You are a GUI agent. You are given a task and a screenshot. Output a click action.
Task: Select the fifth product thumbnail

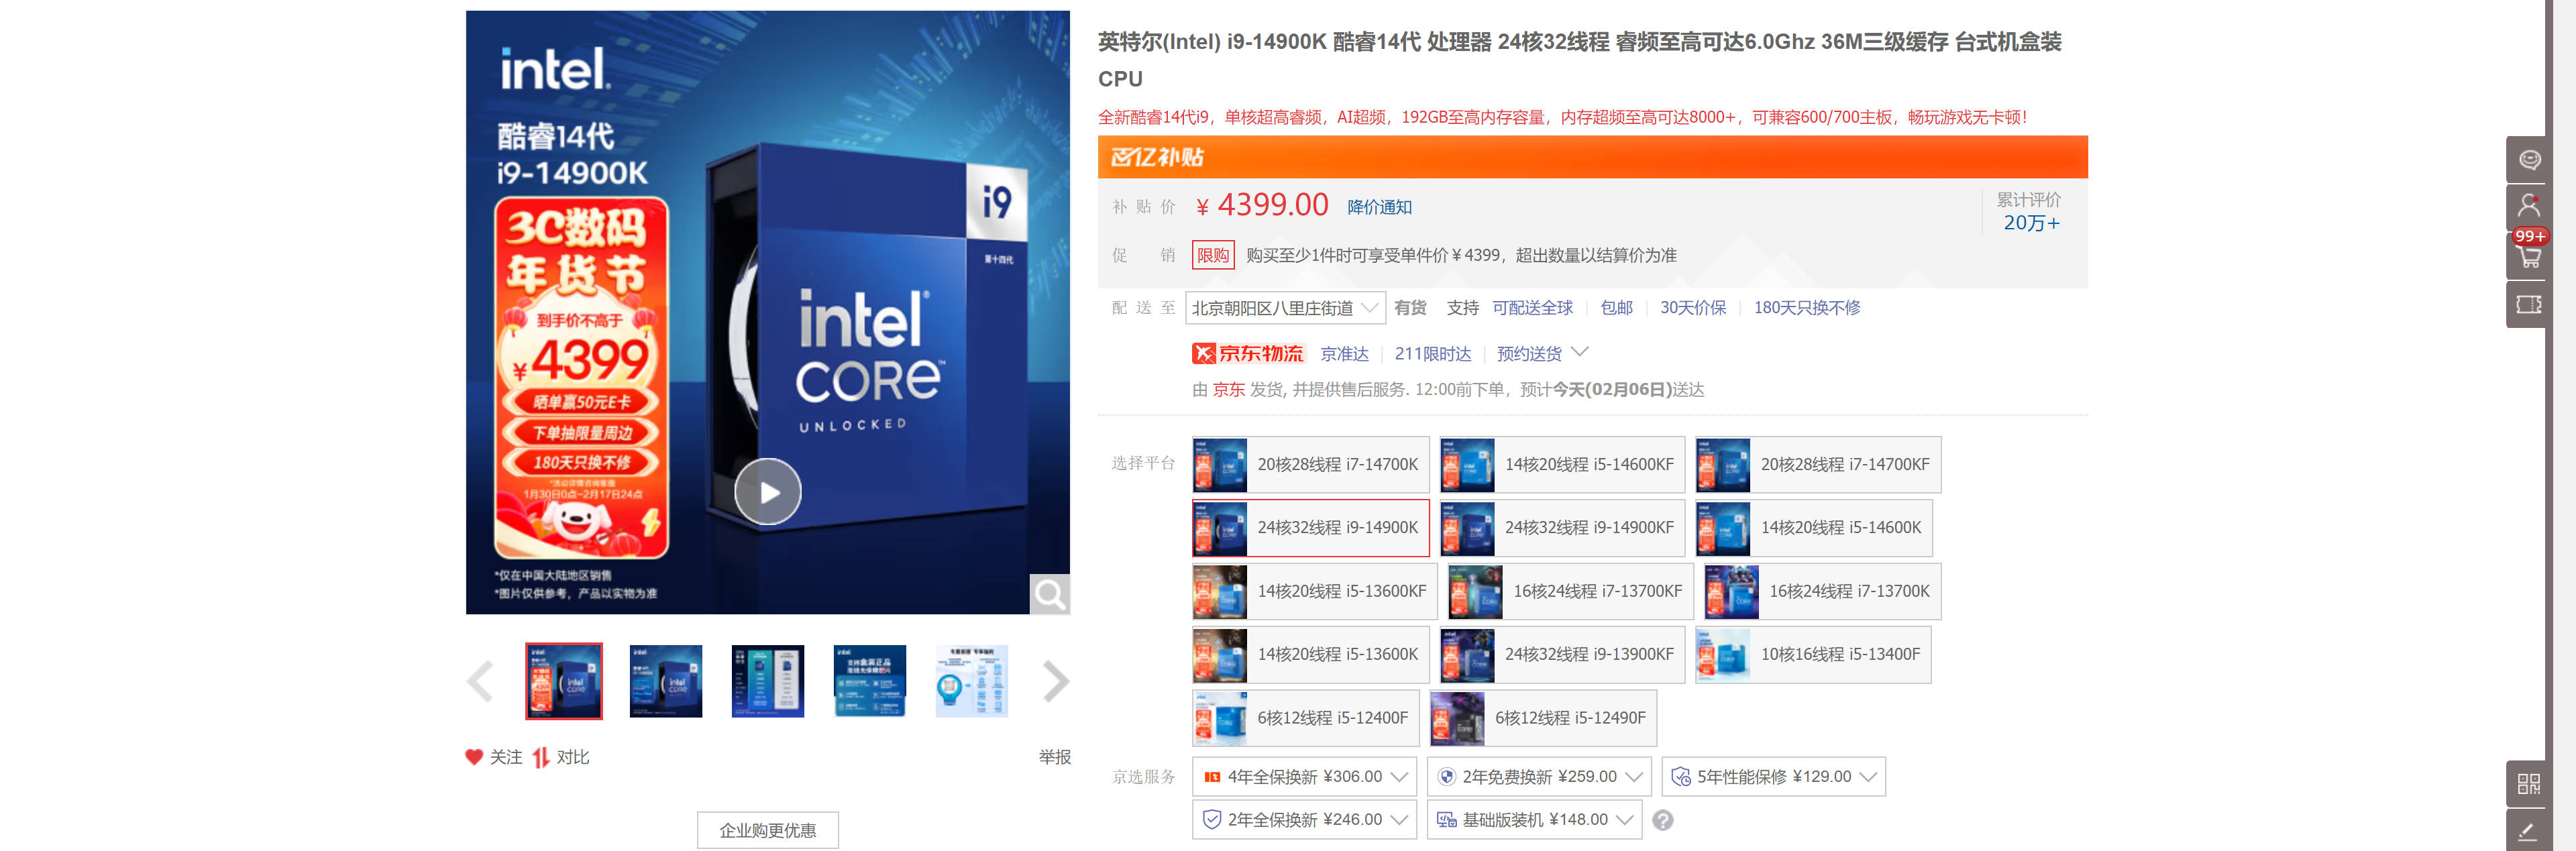coord(972,681)
